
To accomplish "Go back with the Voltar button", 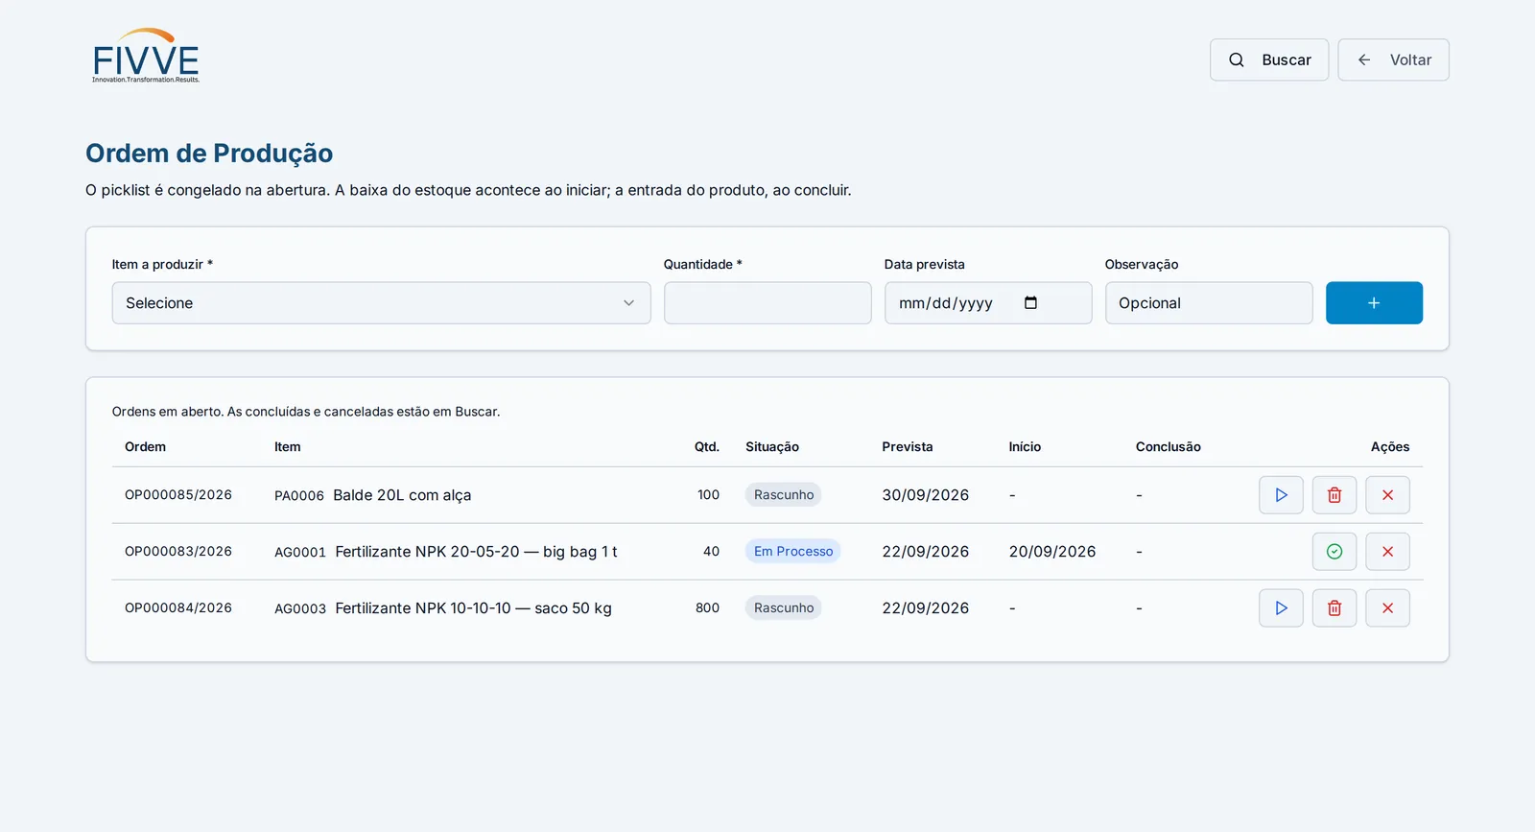I will [x=1393, y=59].
